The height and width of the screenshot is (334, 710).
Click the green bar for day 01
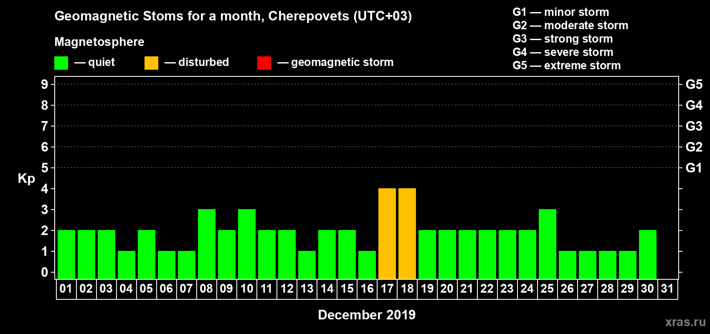pyautogui.click(x=66, y=254)
